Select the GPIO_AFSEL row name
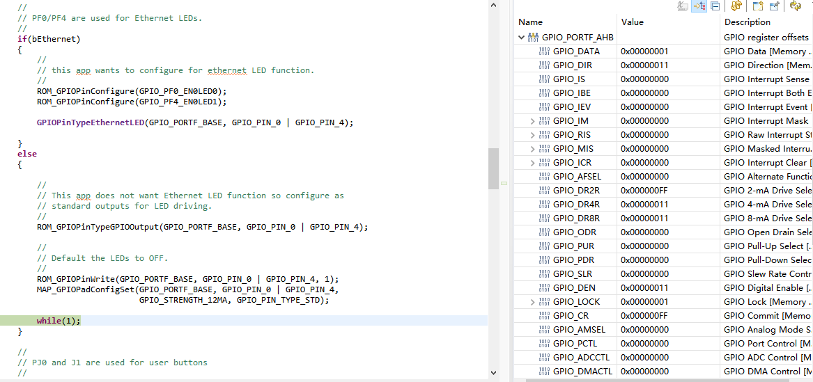The width and height of the screenshot is (813, 382). tap(577, 177)
